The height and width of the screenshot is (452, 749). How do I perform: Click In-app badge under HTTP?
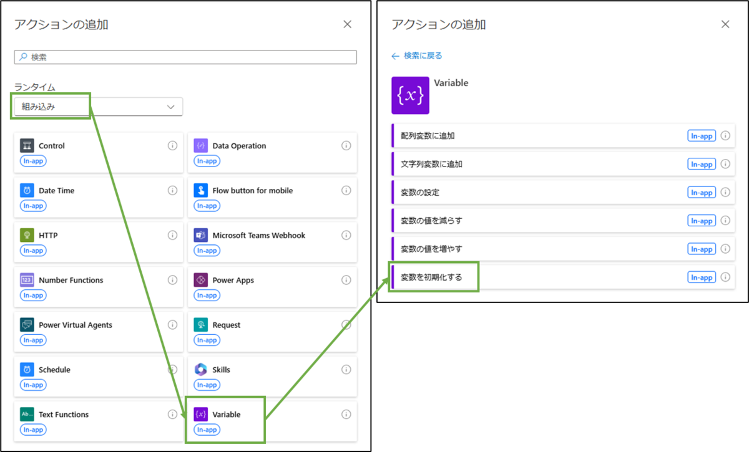(x=33, y=251)
